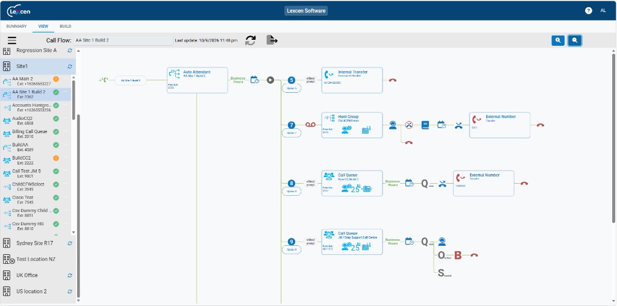Select Call Test JM 5 item
The width and height of the screenshot is (617, 306).
click(x=36, y=173)
